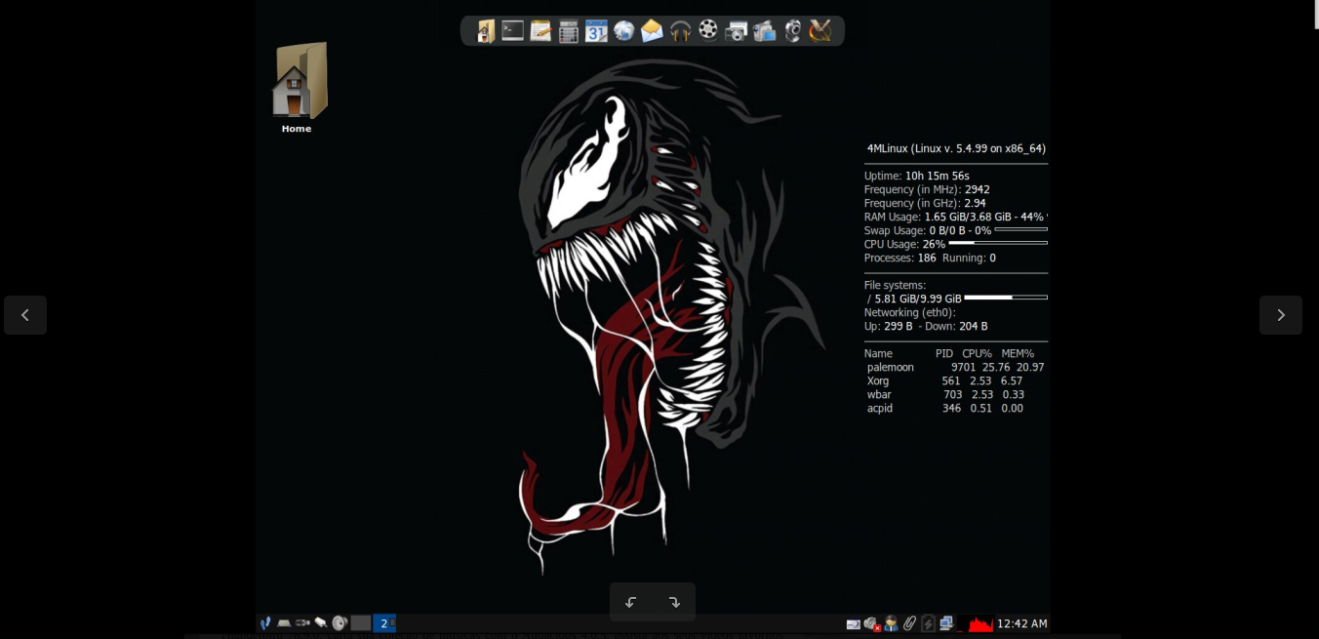Click the Networking (eth0) label
1319x639 pixels.
click(910, 313)
